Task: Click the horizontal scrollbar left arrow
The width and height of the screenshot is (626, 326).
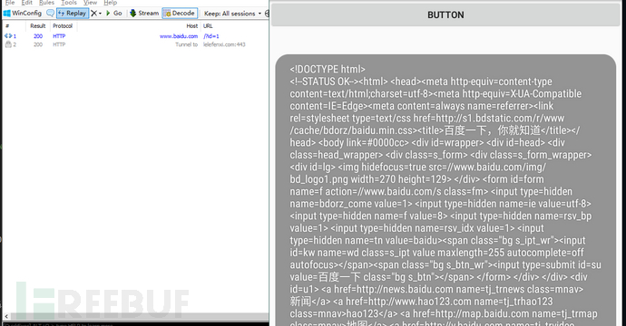Action: point(6,316)
